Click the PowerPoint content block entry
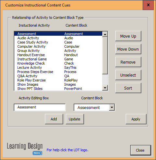The image size is (156, 160). coord(73,89)
